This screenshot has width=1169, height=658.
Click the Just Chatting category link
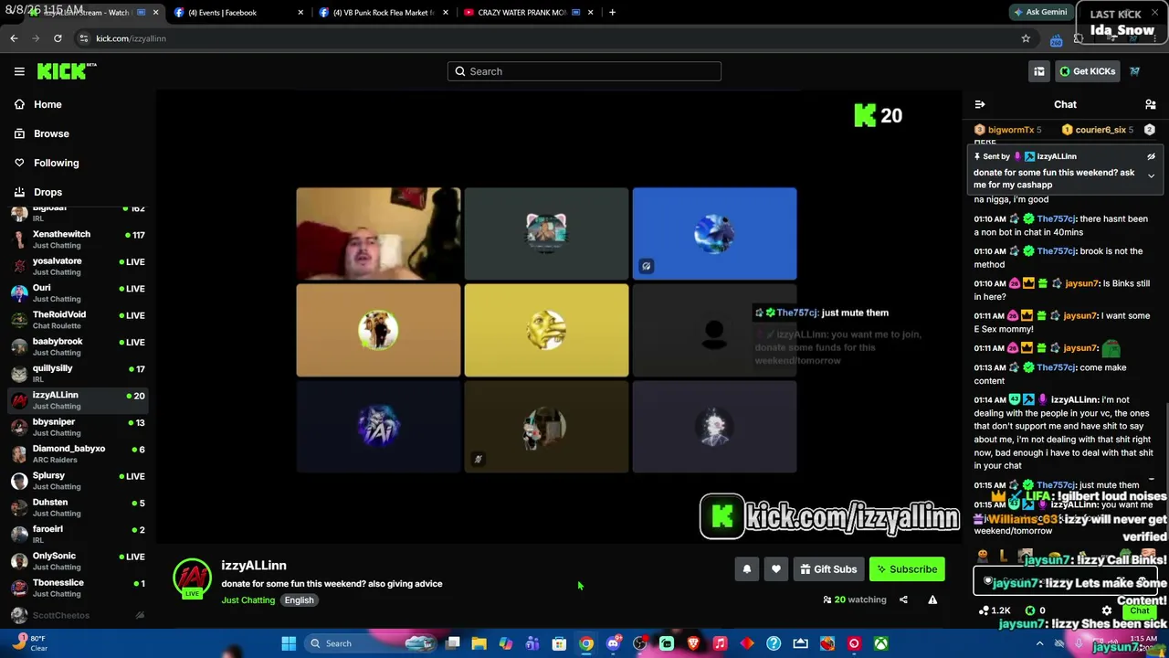click(247, 600)
